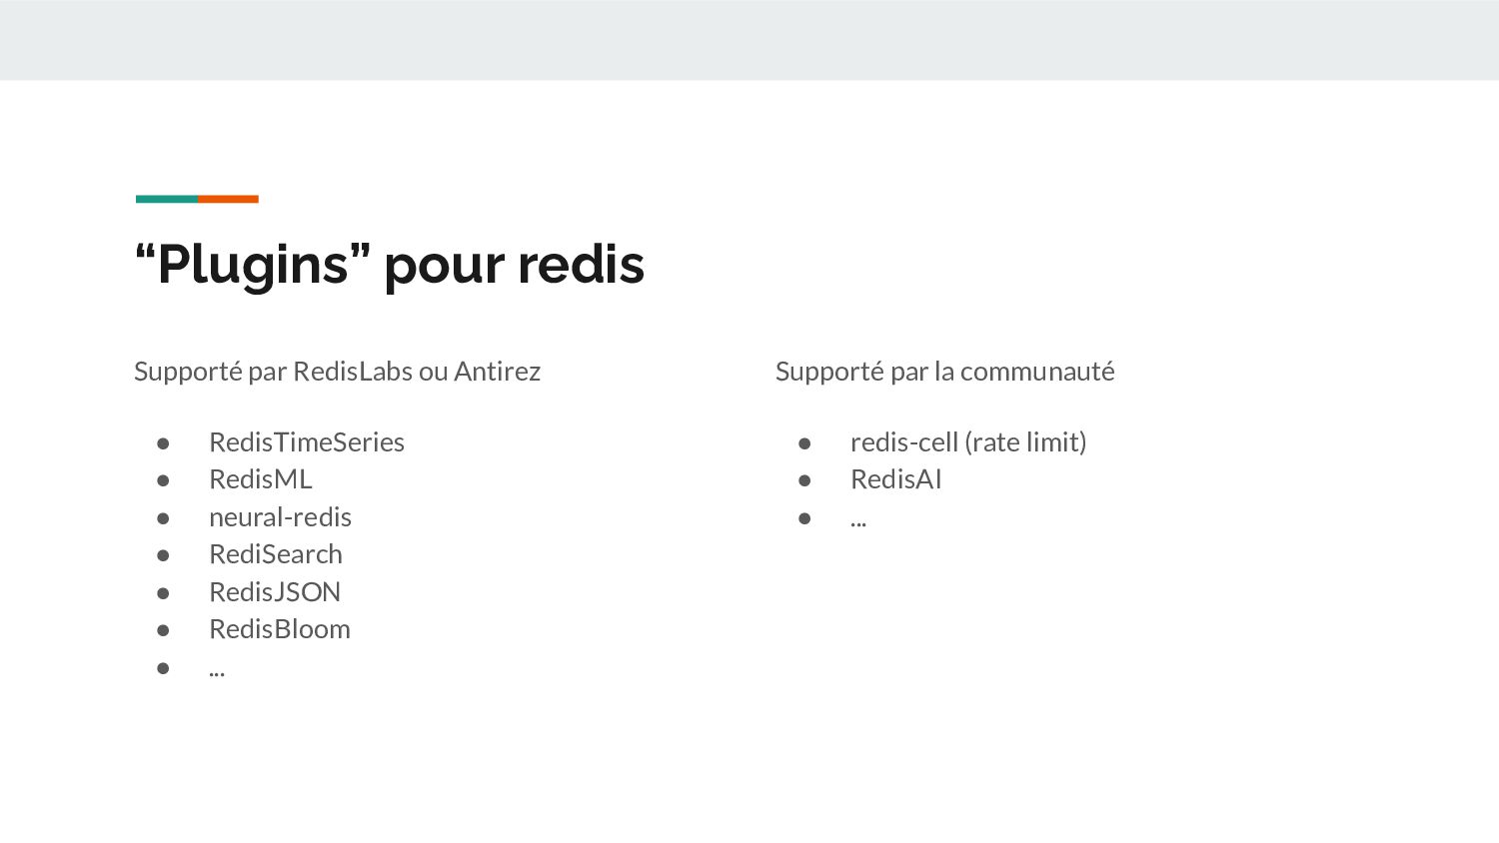
Task: Select the neural-redis list entry
Action: [x=280, y=517]
